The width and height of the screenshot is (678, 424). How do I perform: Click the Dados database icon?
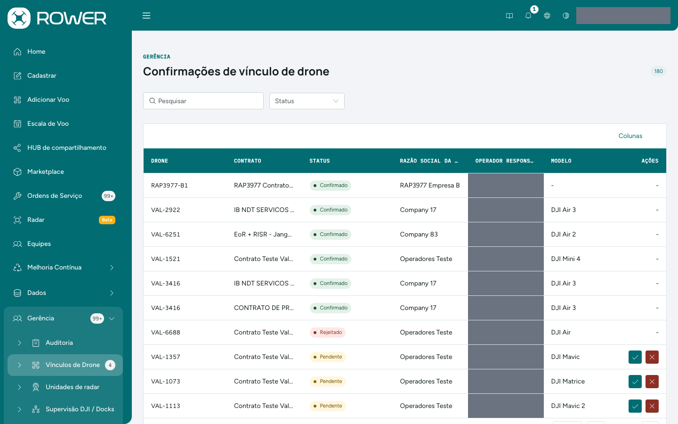tap(17, 293)
